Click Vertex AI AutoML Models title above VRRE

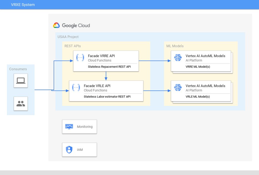point(205,56)
